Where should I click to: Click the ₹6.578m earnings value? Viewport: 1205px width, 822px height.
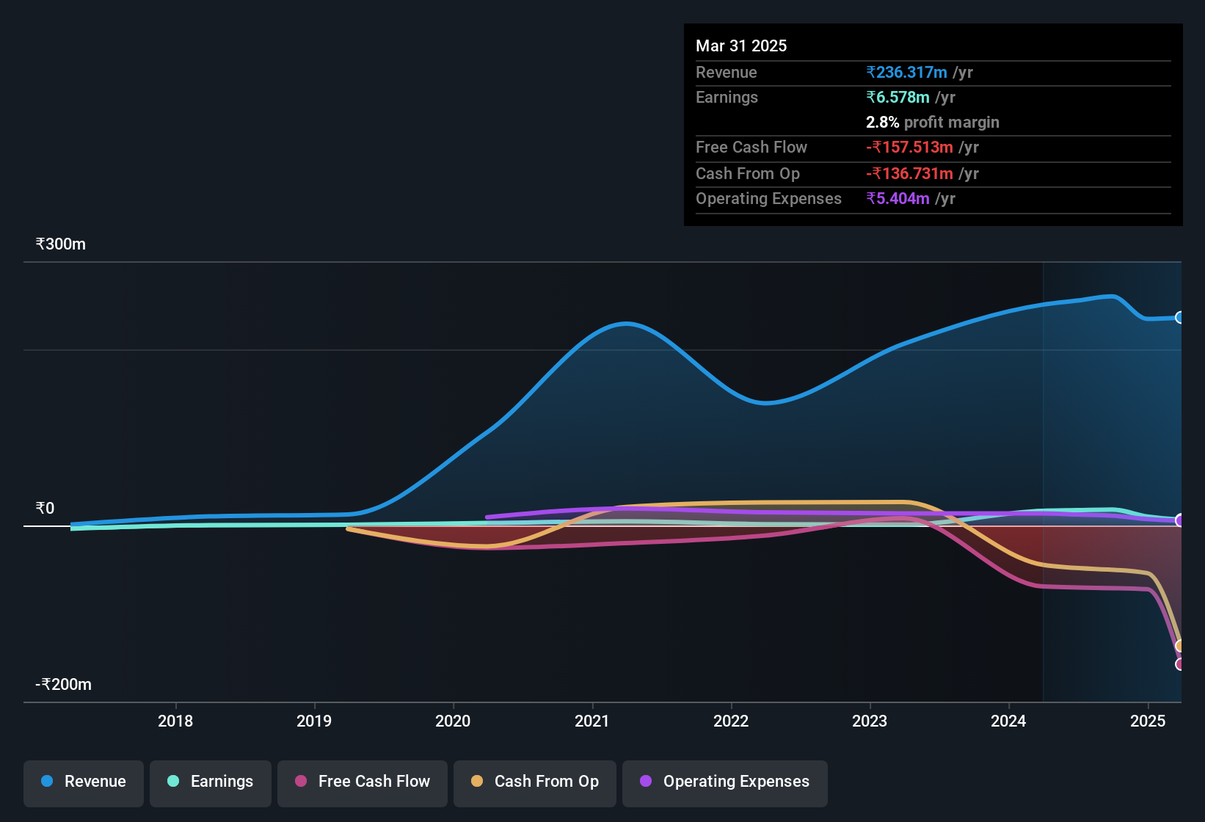[x=898, y=98]
